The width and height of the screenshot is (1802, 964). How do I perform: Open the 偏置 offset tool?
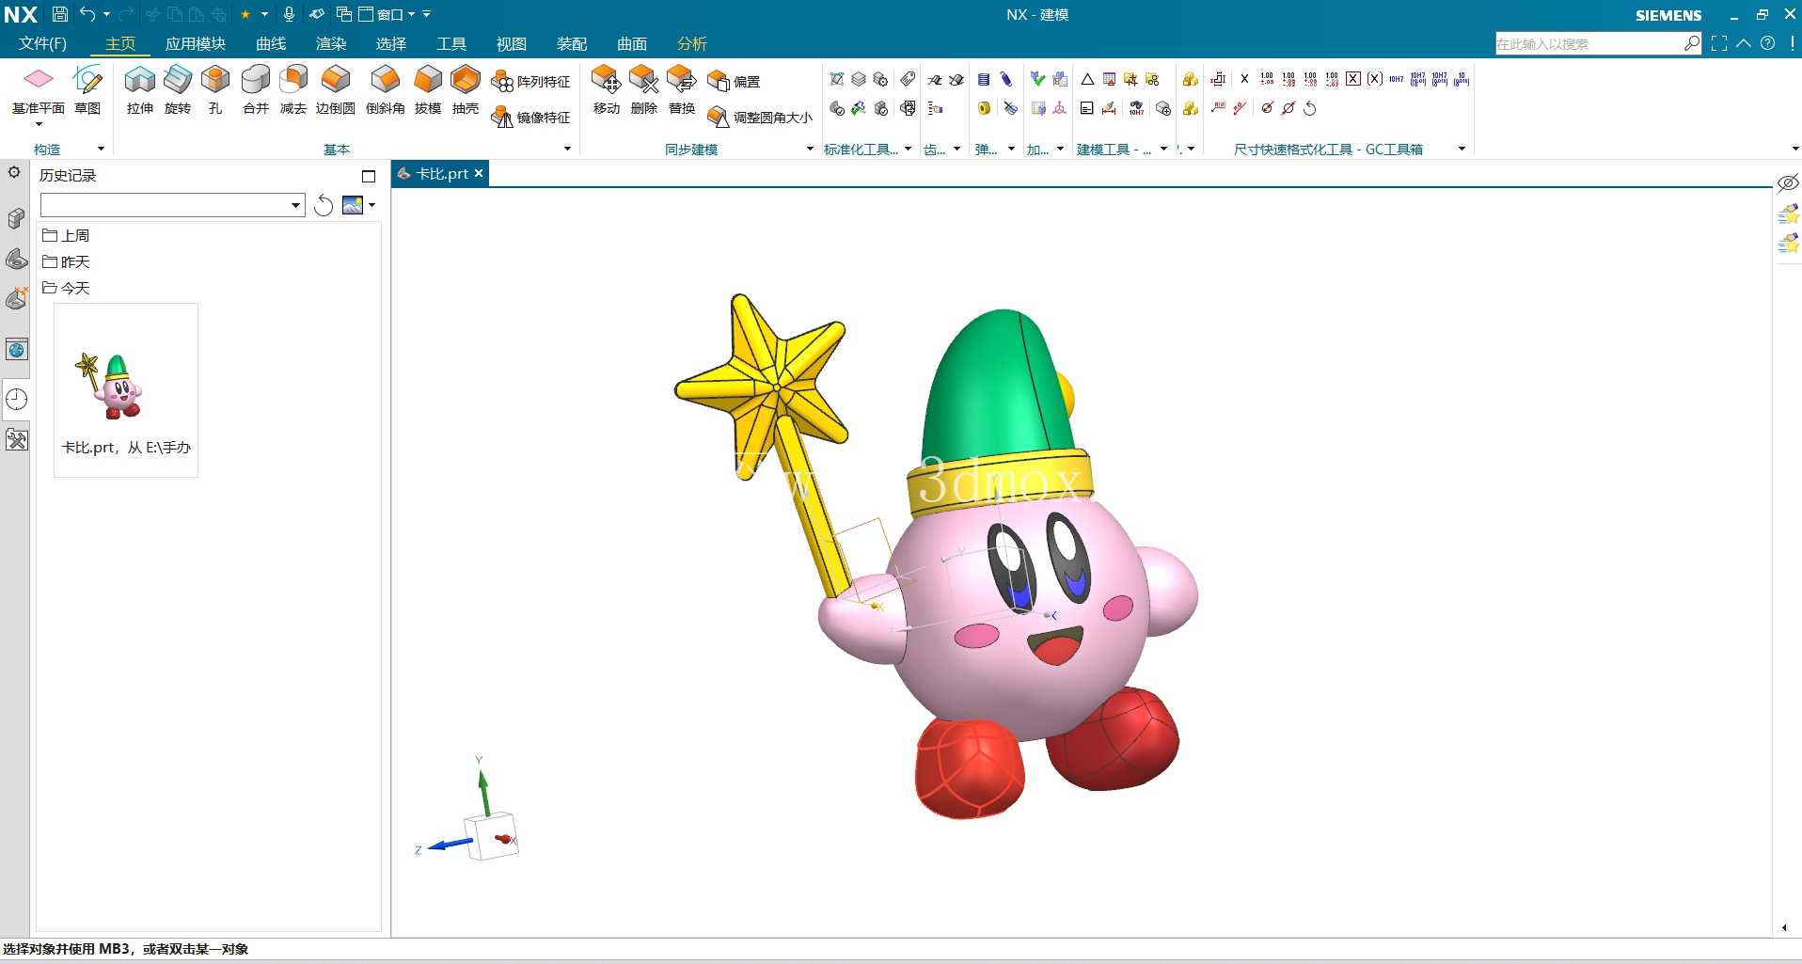734,82
